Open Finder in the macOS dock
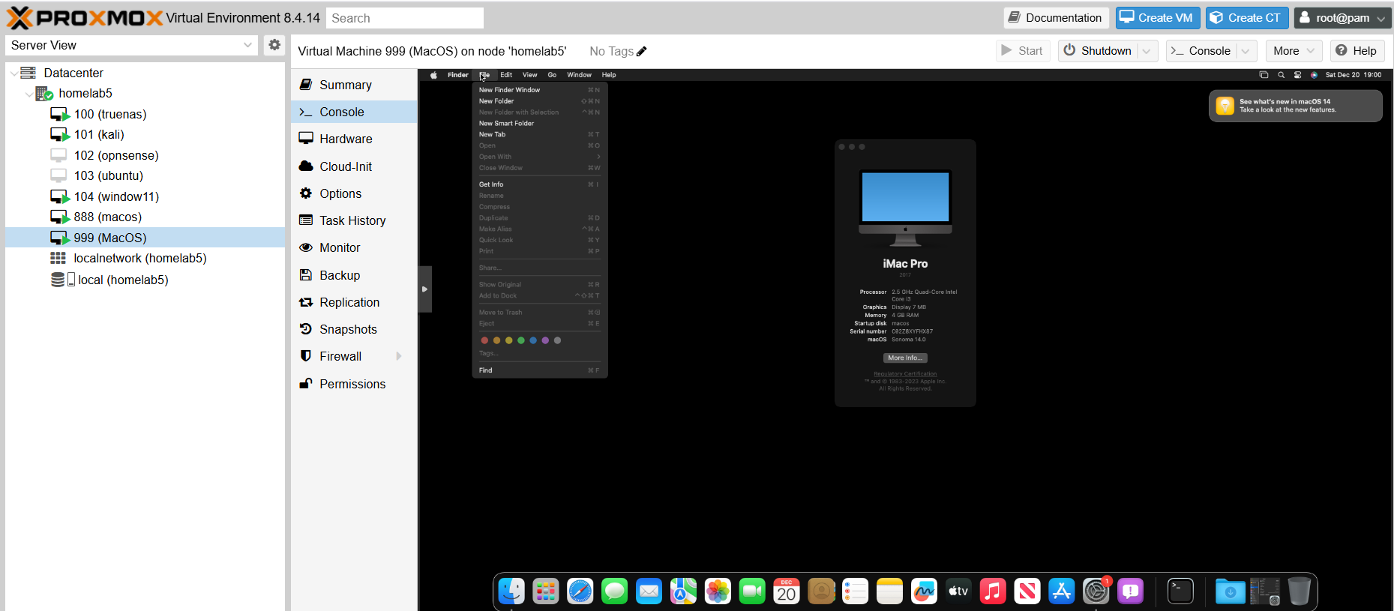Image resolution: width=1394 pixels, height=611 pixels. pos(511,592)
